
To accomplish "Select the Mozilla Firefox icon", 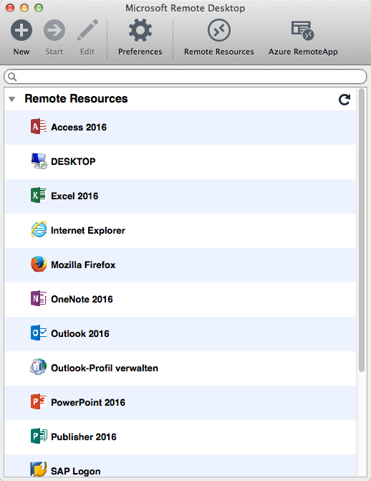I will 39,264.
